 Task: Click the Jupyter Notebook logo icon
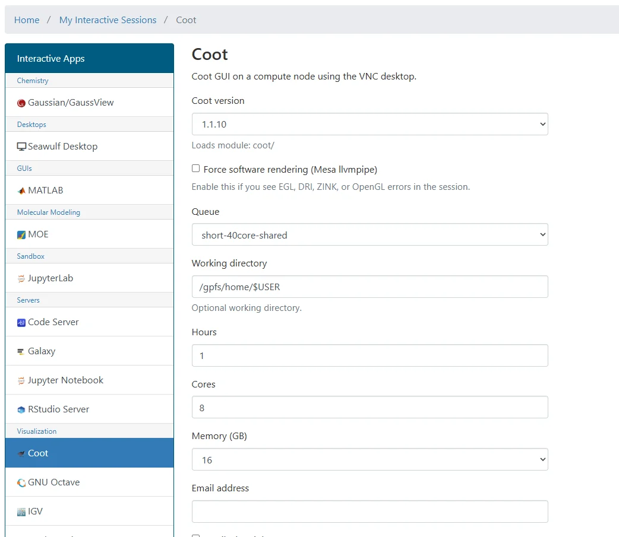click(21, 380)
